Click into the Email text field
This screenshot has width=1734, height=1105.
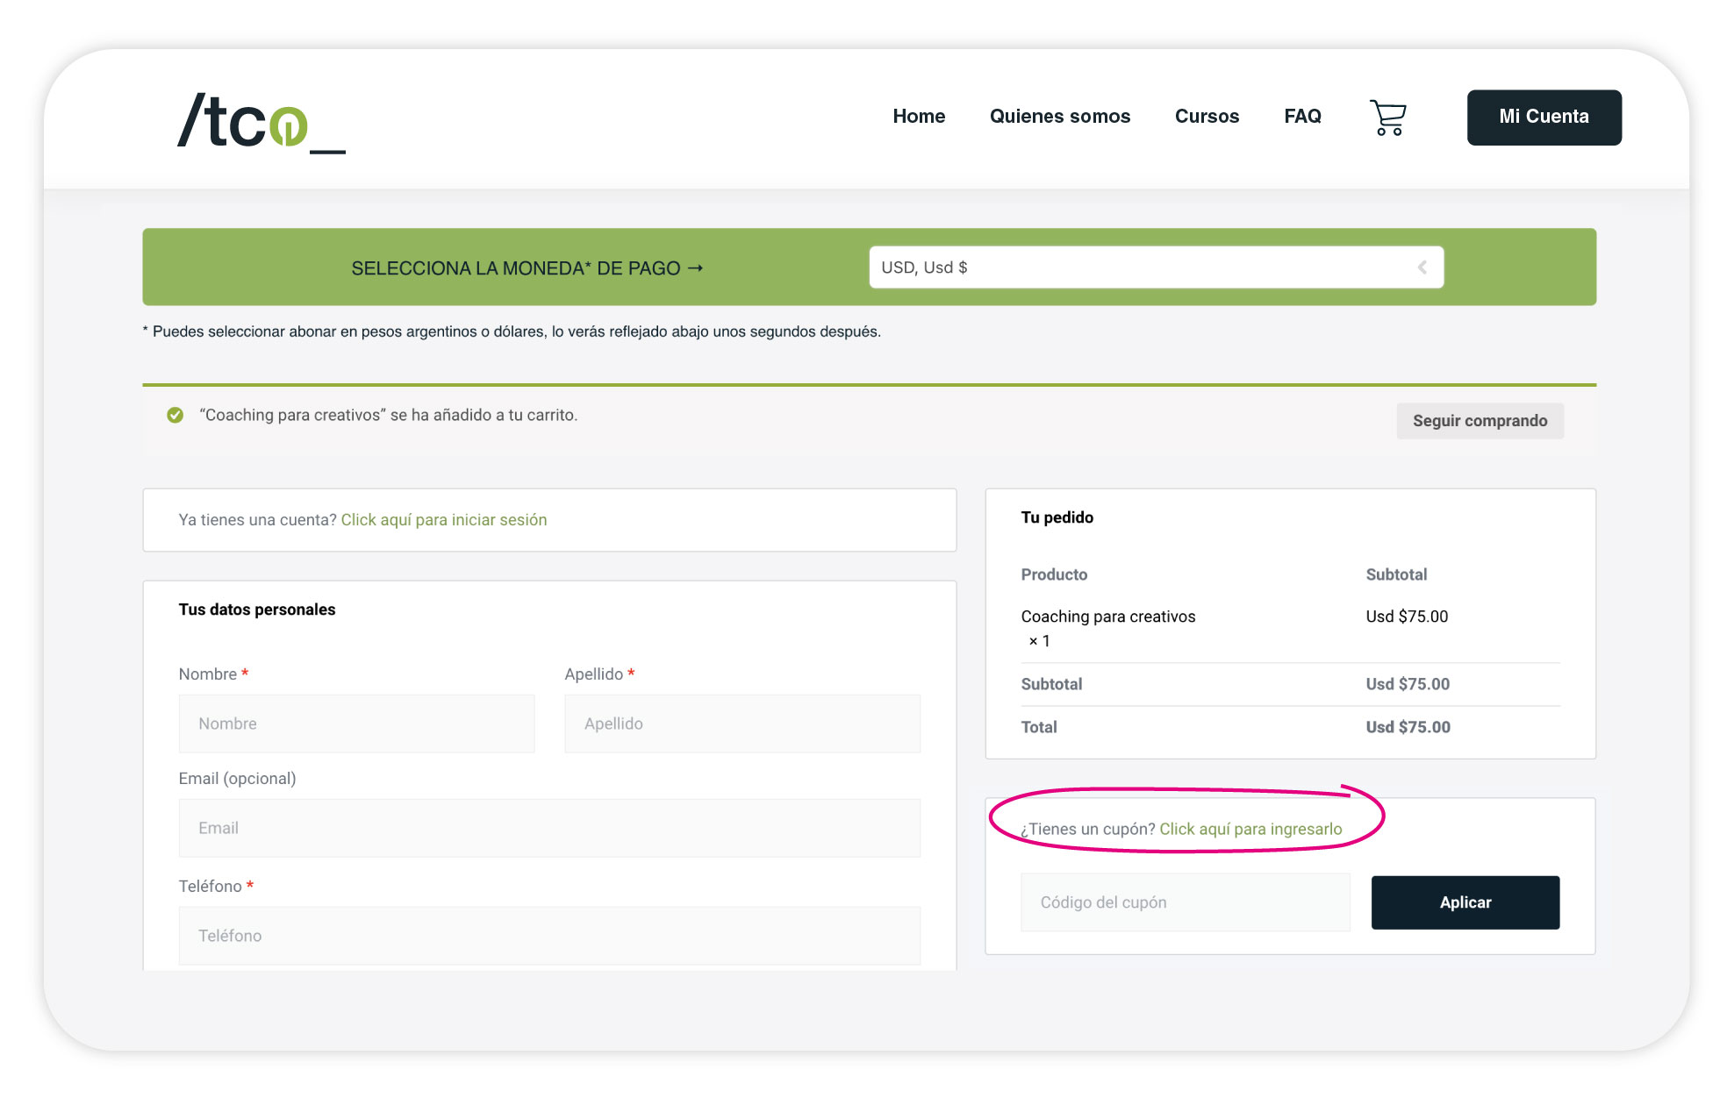549,828
